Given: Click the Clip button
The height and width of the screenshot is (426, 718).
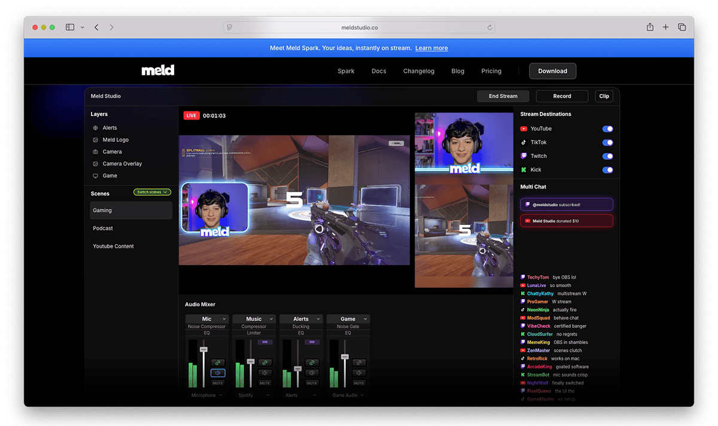Looking at the screenshot, I should 604,96.
